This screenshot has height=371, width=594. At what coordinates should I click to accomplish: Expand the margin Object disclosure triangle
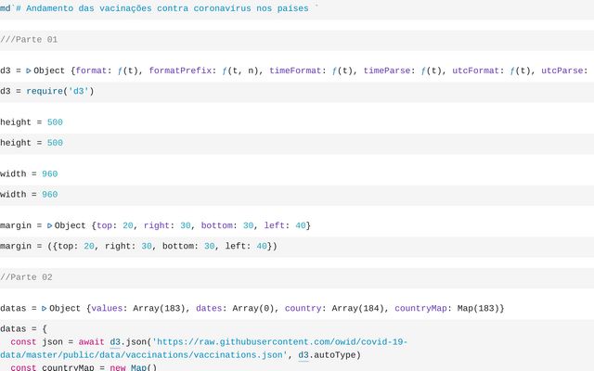click(x=50, y=225)
